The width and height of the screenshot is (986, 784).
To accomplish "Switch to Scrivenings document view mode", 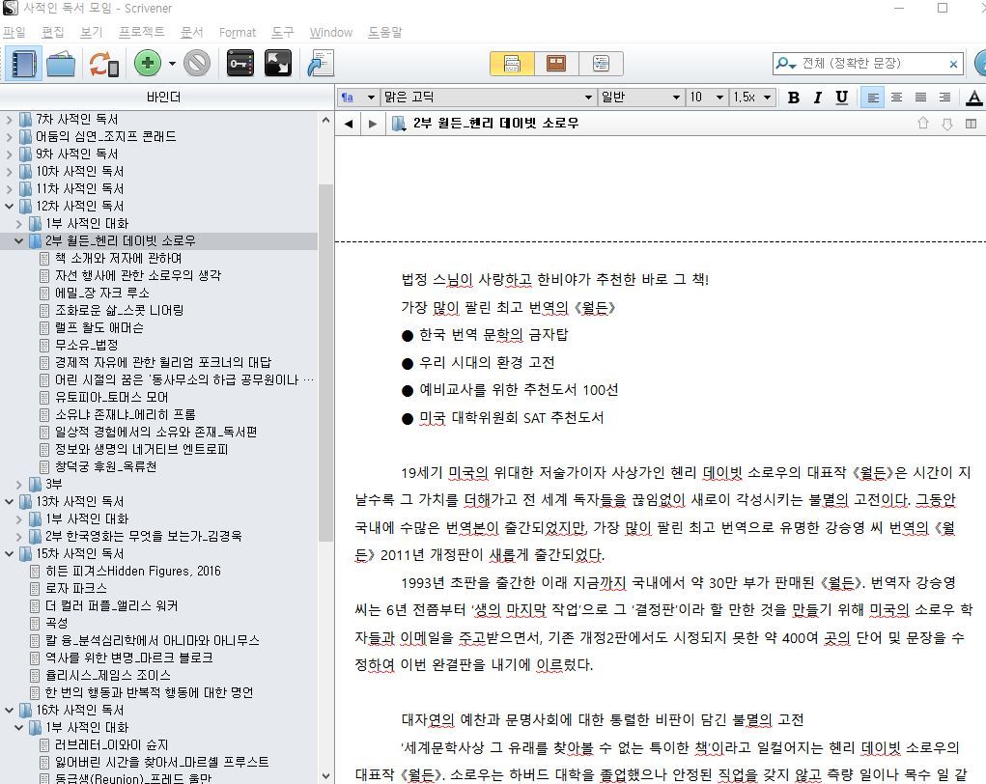I will pos(512,64).
